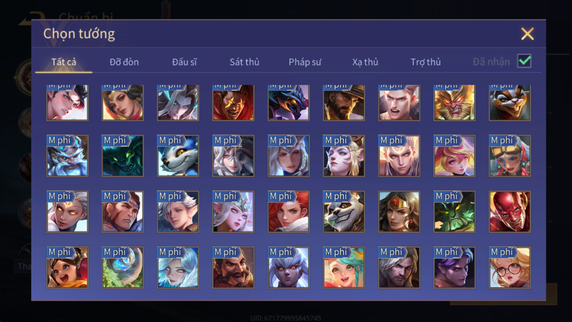Pick the blonde girl with round glasses
Viewport: 572px width, 322px height.
[510, 267]
